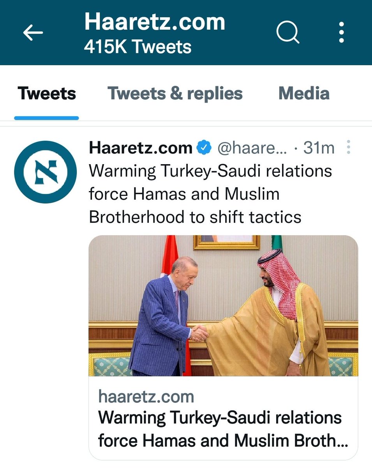Tap the Saudi flag in the article photo
Screen dimensions: 372x468
[x=276, y=242]
